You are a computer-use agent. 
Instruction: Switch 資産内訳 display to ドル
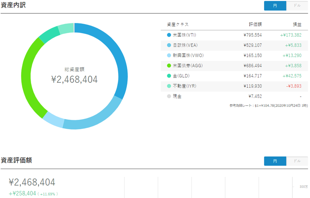[x=297, y=6]
